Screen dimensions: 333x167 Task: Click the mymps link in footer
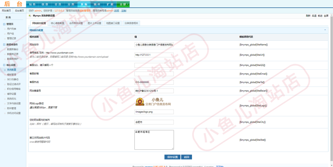pyautogui.click(x=148, y=166)
